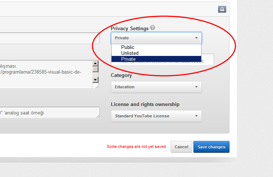The height and width of the screenshot is (177, 273).
Task: Click the title input field above description
Action: [x=48, y=38]
